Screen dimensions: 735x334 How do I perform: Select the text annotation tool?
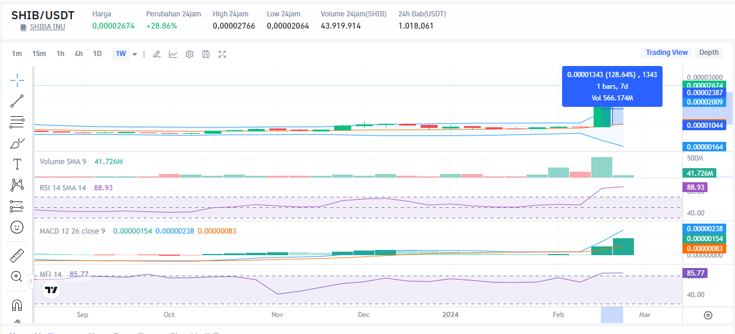[x=17, y=164]
